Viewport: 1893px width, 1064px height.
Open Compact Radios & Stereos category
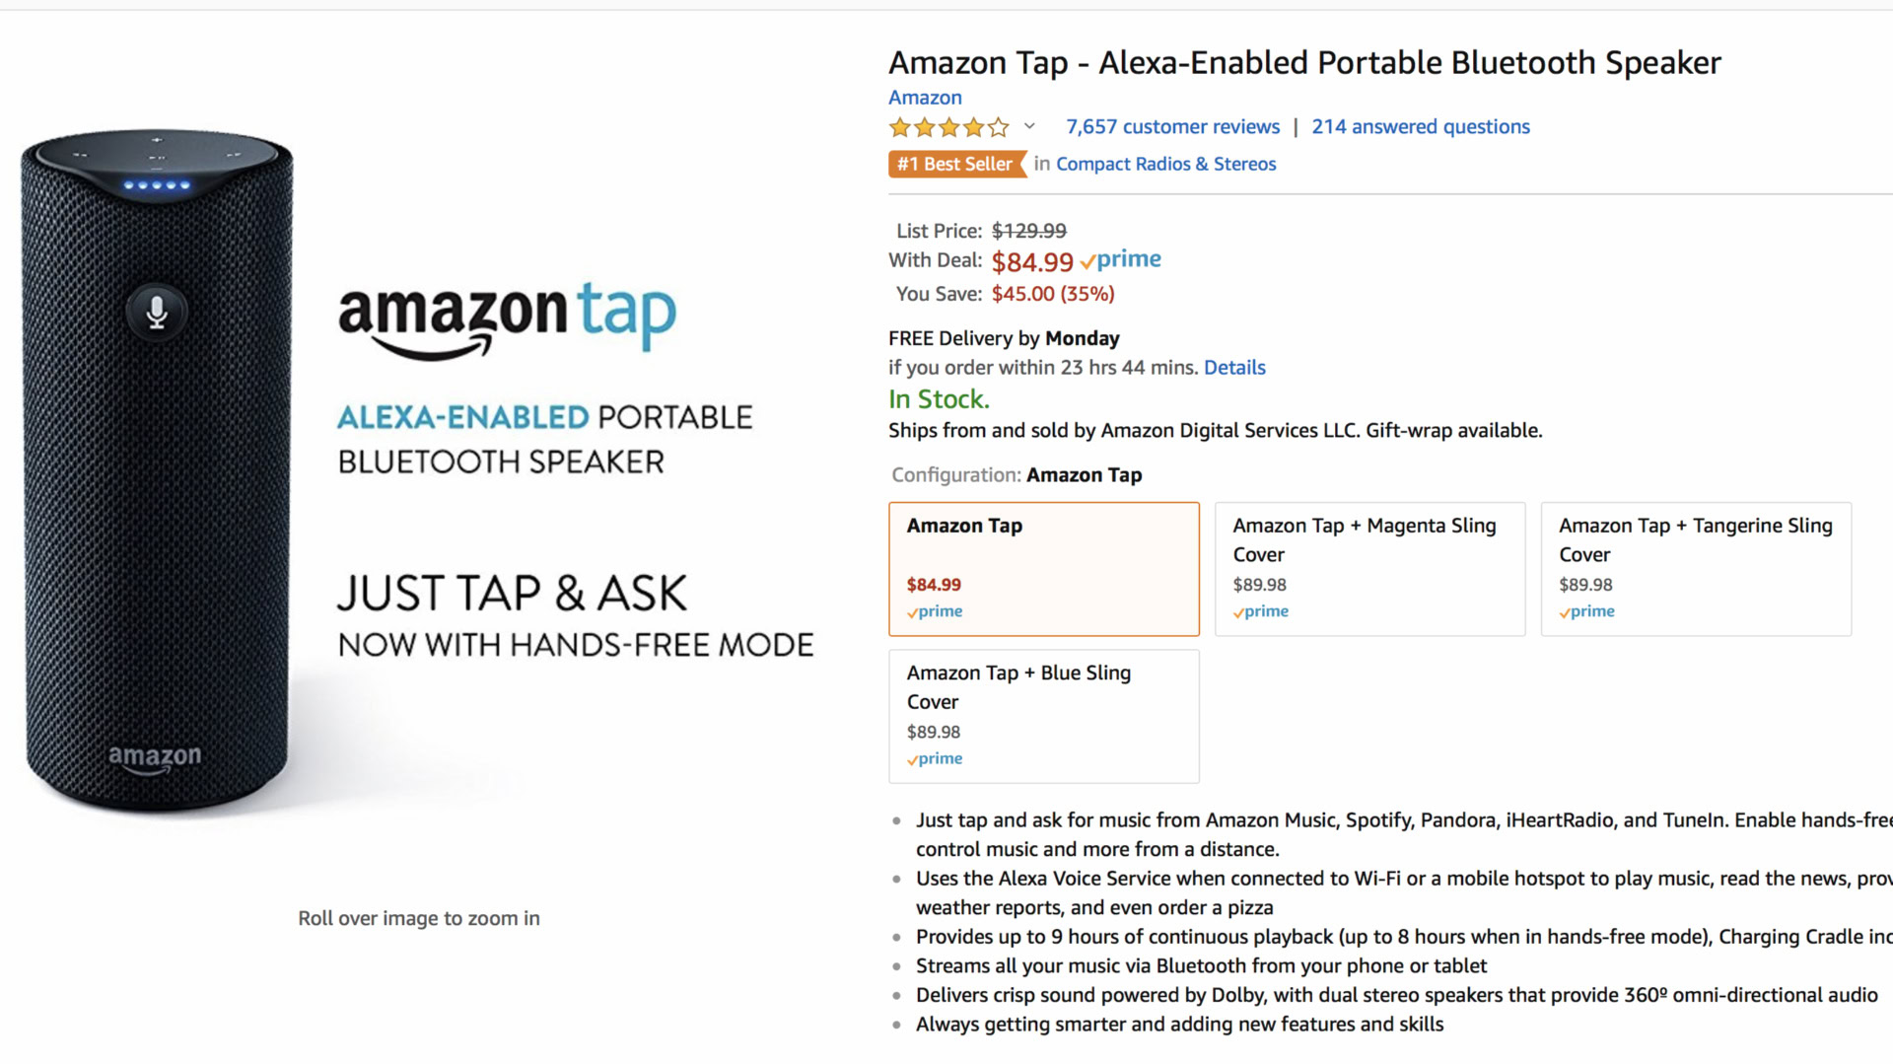pyautogui.click(x=1165, y=165)
